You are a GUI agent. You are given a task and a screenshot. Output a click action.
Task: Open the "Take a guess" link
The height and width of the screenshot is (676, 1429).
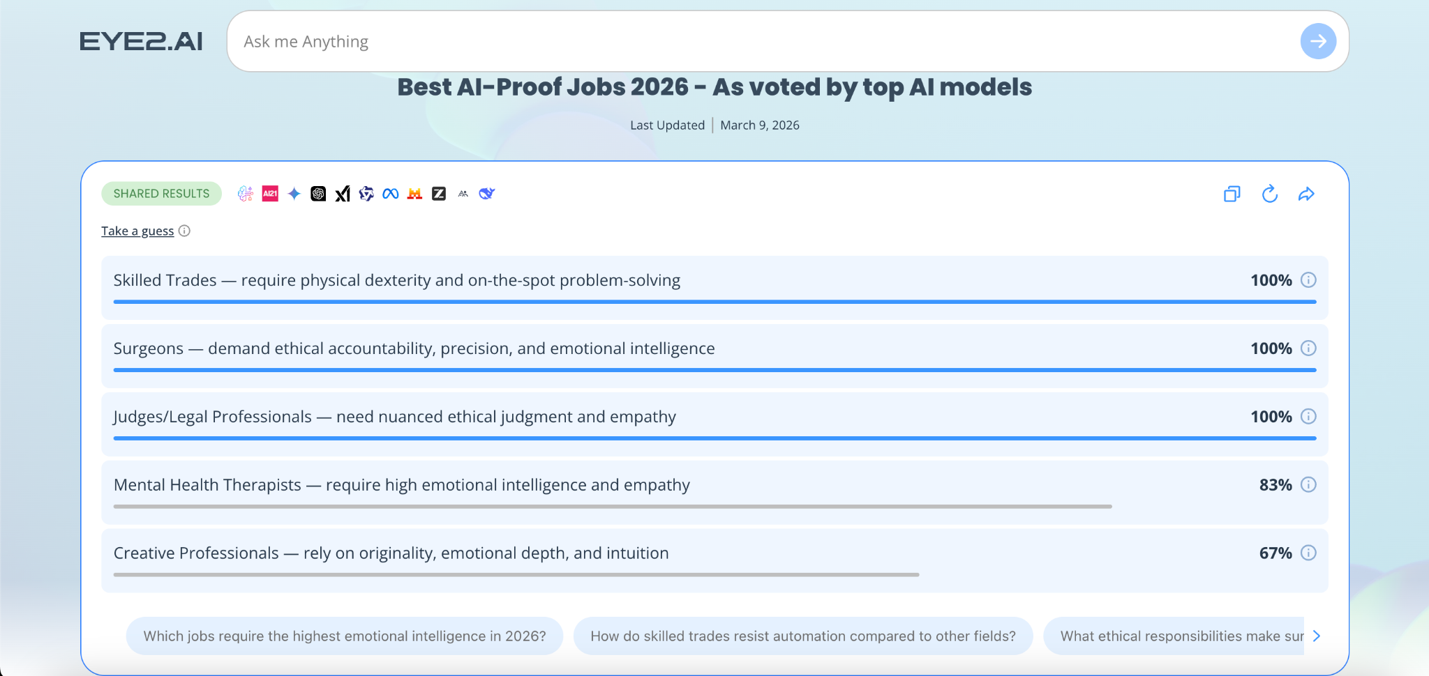click(137, 231)
